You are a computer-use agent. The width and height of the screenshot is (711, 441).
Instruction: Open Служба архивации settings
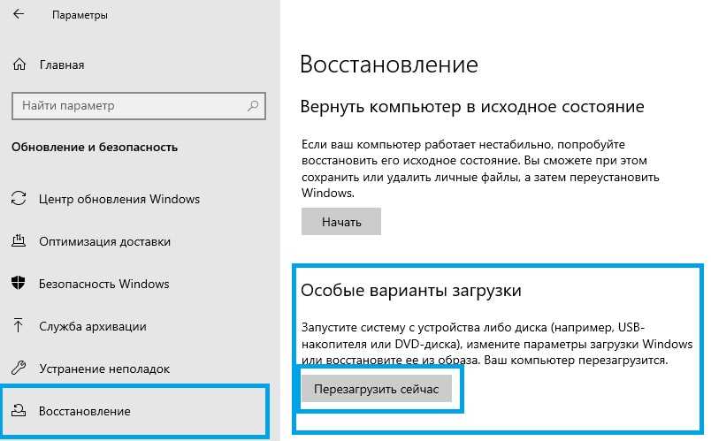click(x=93, y=326)
